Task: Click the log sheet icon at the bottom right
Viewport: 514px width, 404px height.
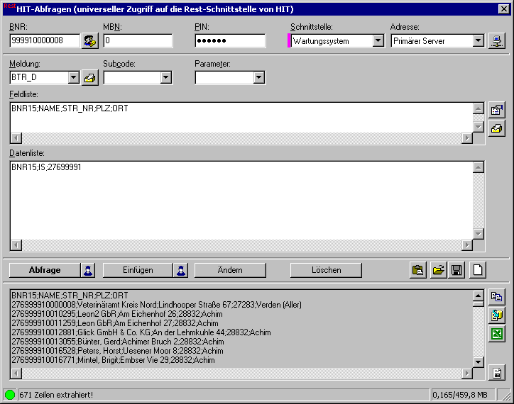Action: click(497, 373)
